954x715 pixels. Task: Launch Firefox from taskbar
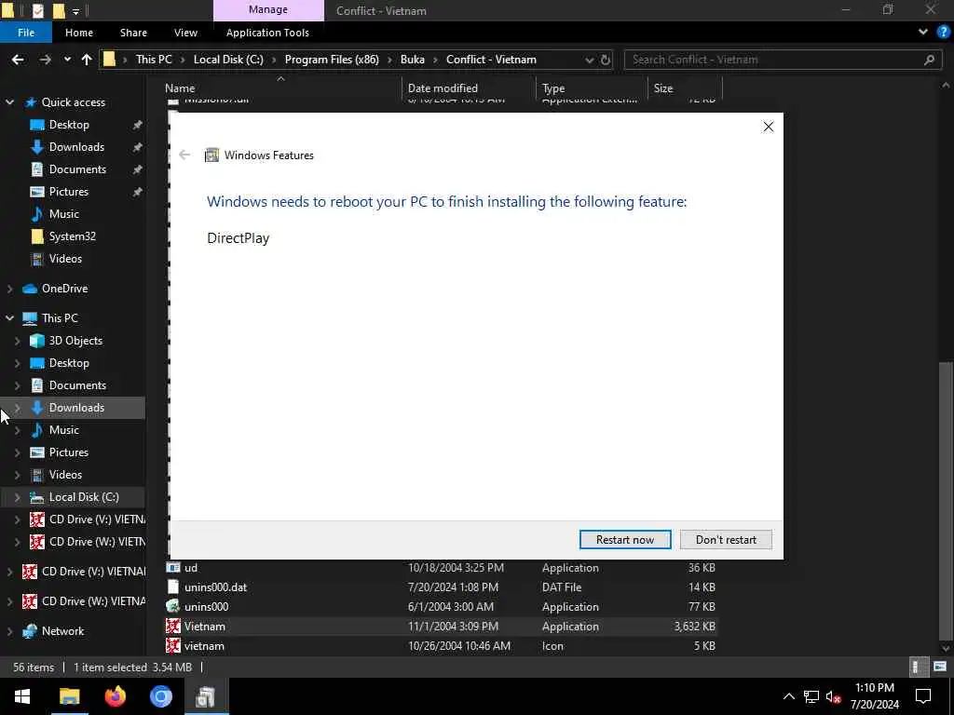pos(115,696)
